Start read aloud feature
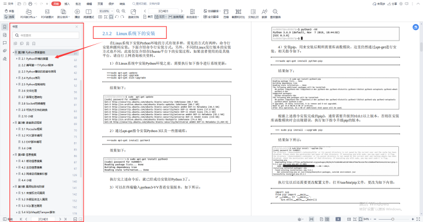This screenshot has height=222, width=423. click(x=264, y=14)
